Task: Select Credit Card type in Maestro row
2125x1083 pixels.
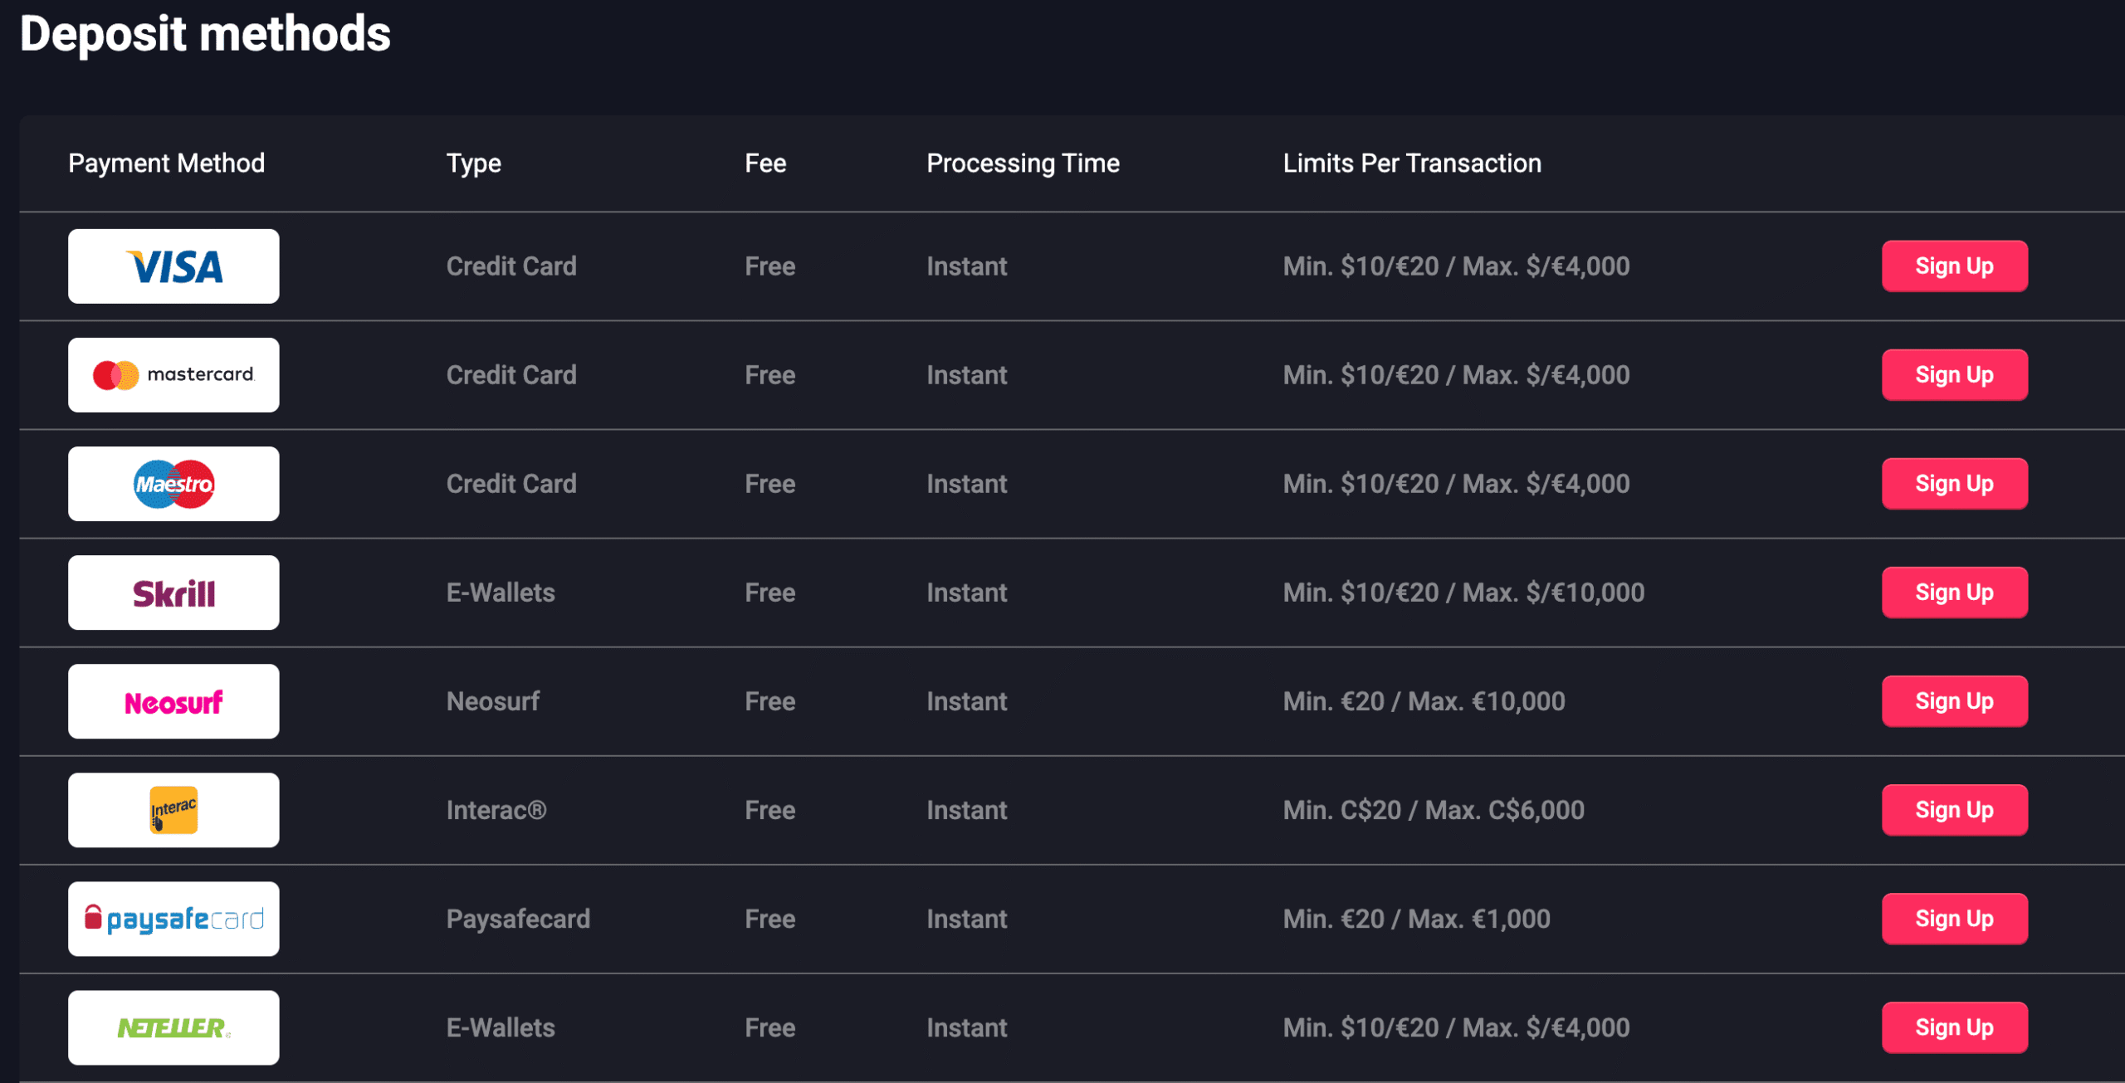Action: (x=511, y=484)
